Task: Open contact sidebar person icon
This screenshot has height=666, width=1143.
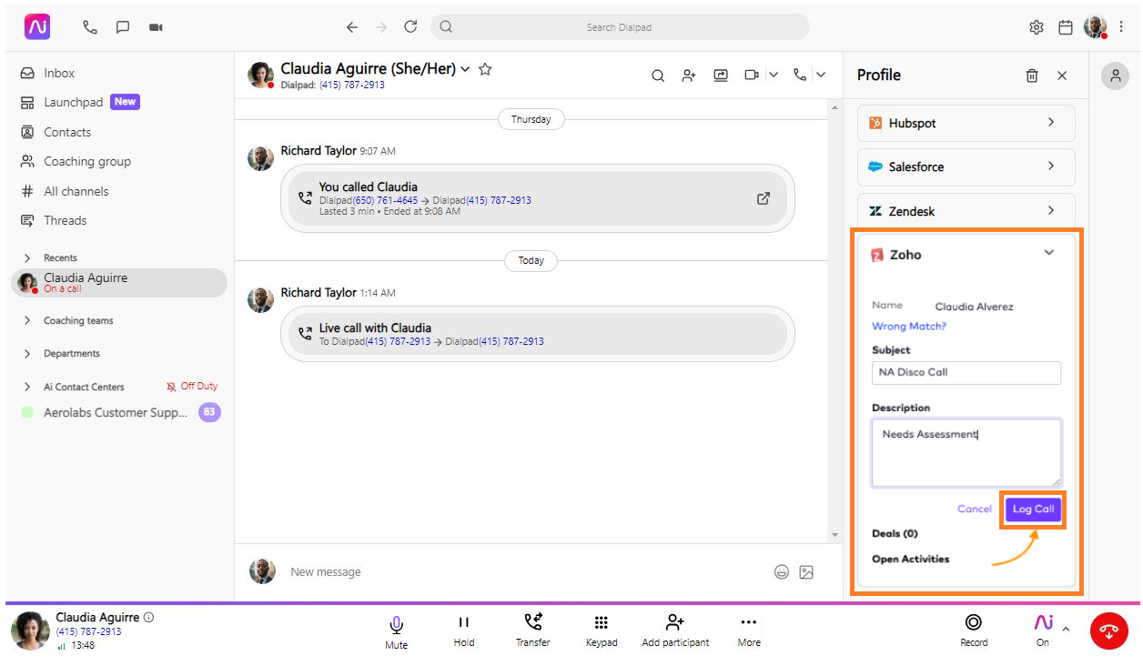Action: (1115, 76)
